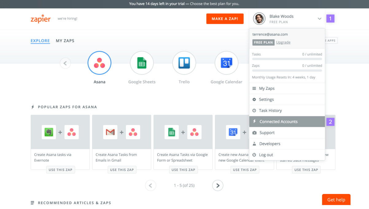Click the Asana icon in the Gmail zap card
The image size is (369, 209).
click(x=133, y=132)
